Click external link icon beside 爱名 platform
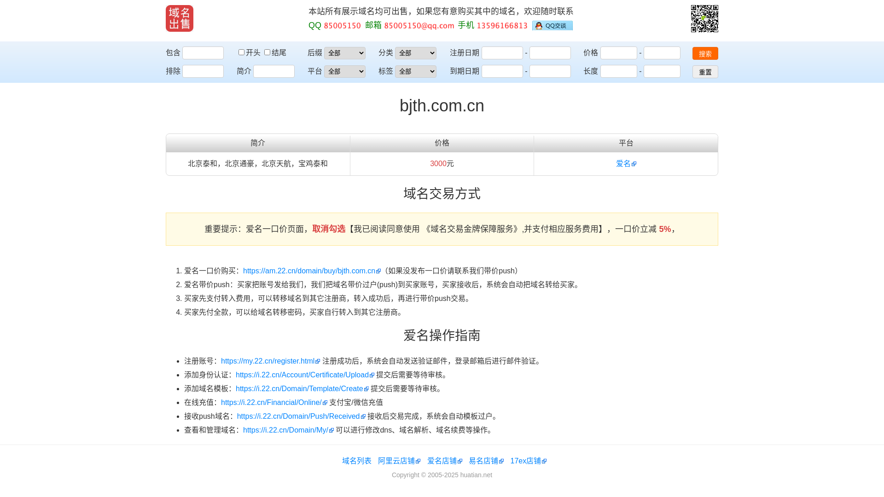Image resolution: width=884 pixels, height=497 pixels. (634, 164)
